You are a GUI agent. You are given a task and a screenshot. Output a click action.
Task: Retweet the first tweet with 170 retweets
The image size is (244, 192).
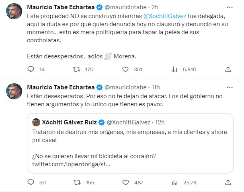coord(74,69)
